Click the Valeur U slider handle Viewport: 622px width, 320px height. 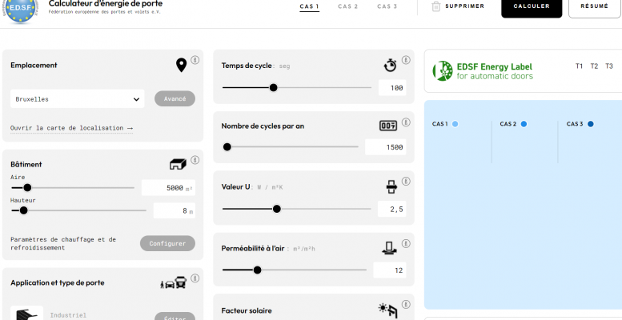(277, 209)
